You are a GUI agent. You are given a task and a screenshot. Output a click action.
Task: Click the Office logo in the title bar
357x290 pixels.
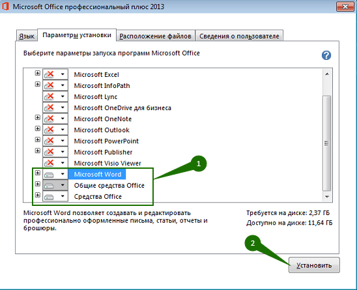5,7
